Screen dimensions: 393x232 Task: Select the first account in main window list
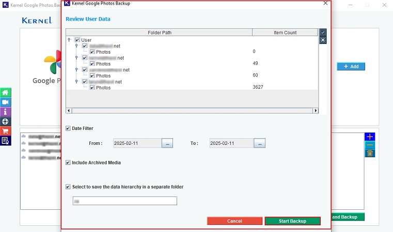tap(41, 137)
